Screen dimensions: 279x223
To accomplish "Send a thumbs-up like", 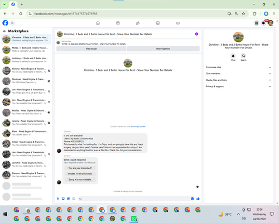I will (198, 199).
